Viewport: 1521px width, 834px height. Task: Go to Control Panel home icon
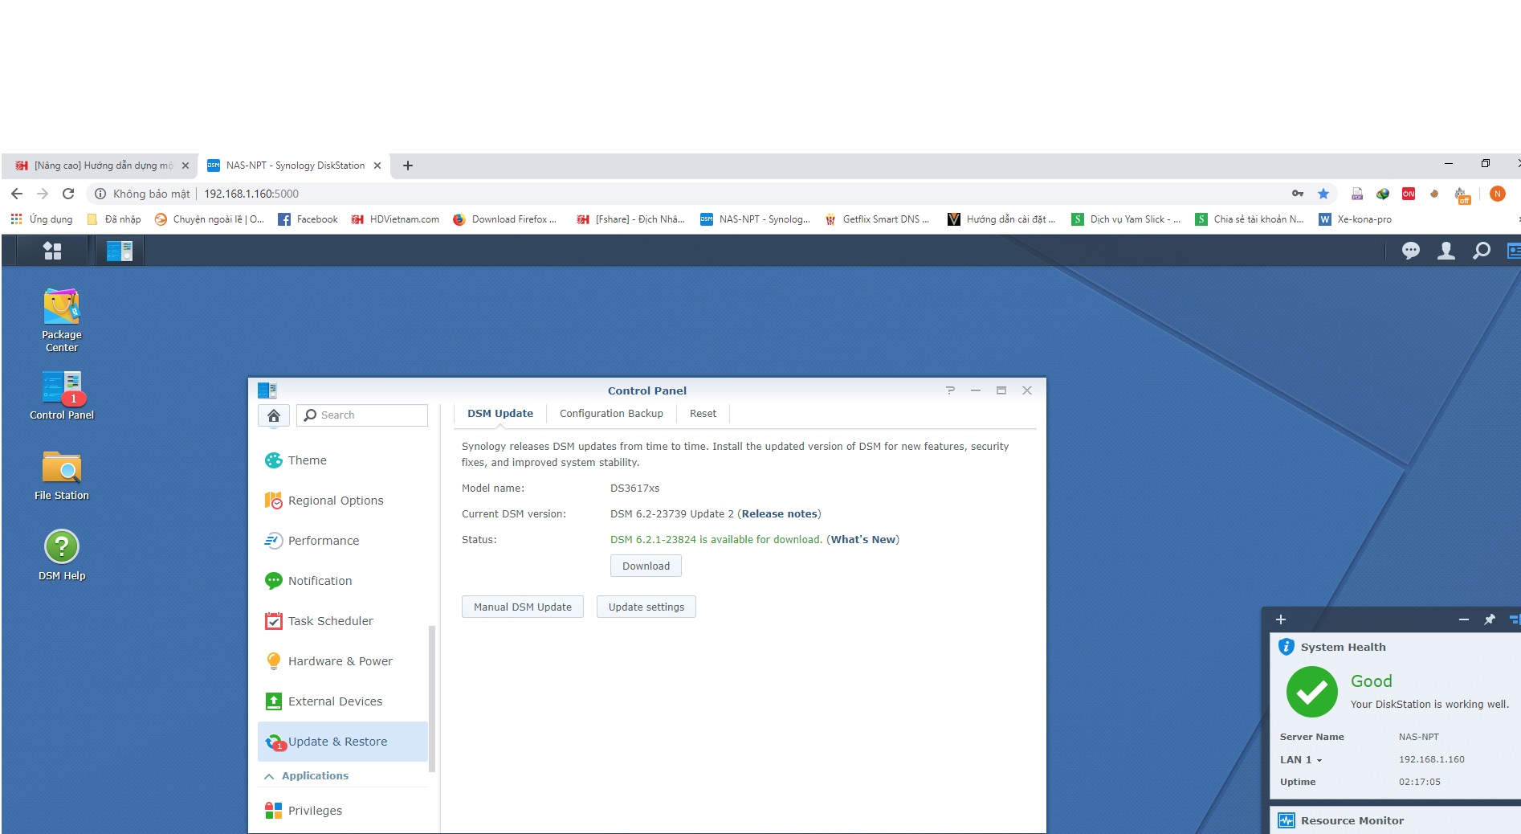[274, 415]
